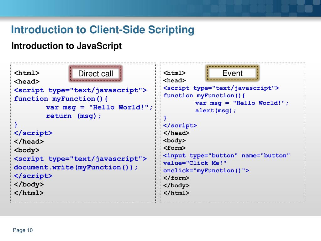Screen dimensions: 321x241
Task: Select "</head>" in the Event code
Action: 176,133
